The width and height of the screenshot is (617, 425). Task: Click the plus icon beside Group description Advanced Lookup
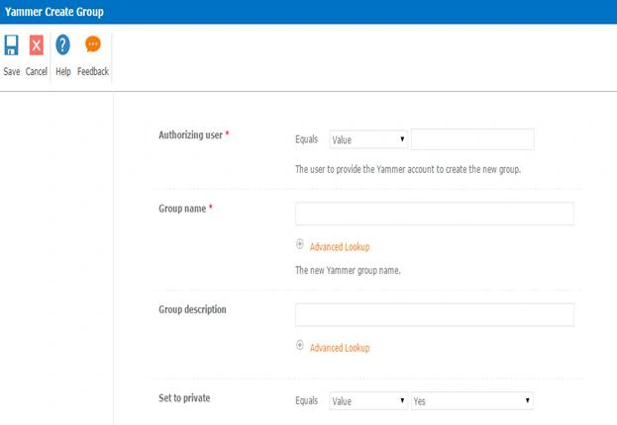[300, 345]
